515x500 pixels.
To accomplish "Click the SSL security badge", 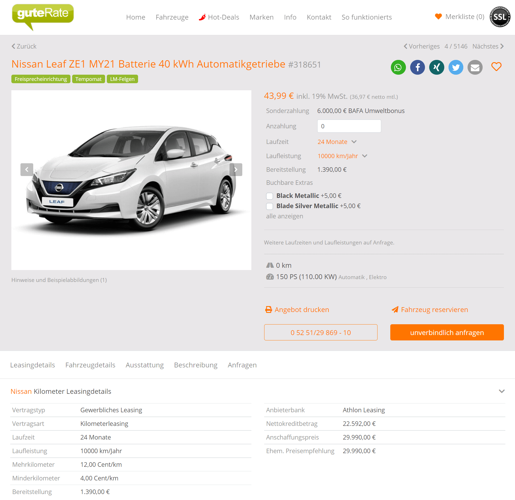I will [x=500, y=17].
